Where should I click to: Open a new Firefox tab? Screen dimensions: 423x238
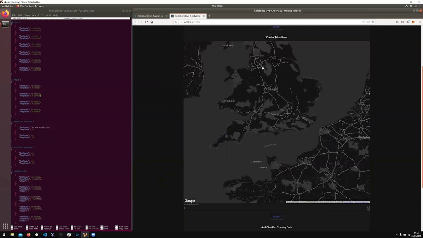209,16
